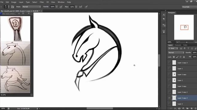Viewport: 197px width, 110px height.
Task: Create new adjustment layer icon
Action: click(183, 108)
